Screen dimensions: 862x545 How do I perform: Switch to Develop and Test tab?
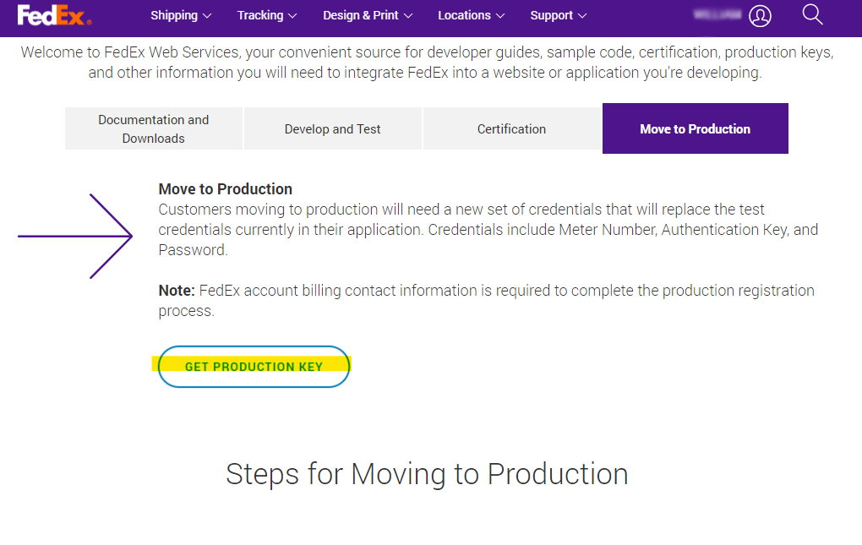click(x=333, y=128)
